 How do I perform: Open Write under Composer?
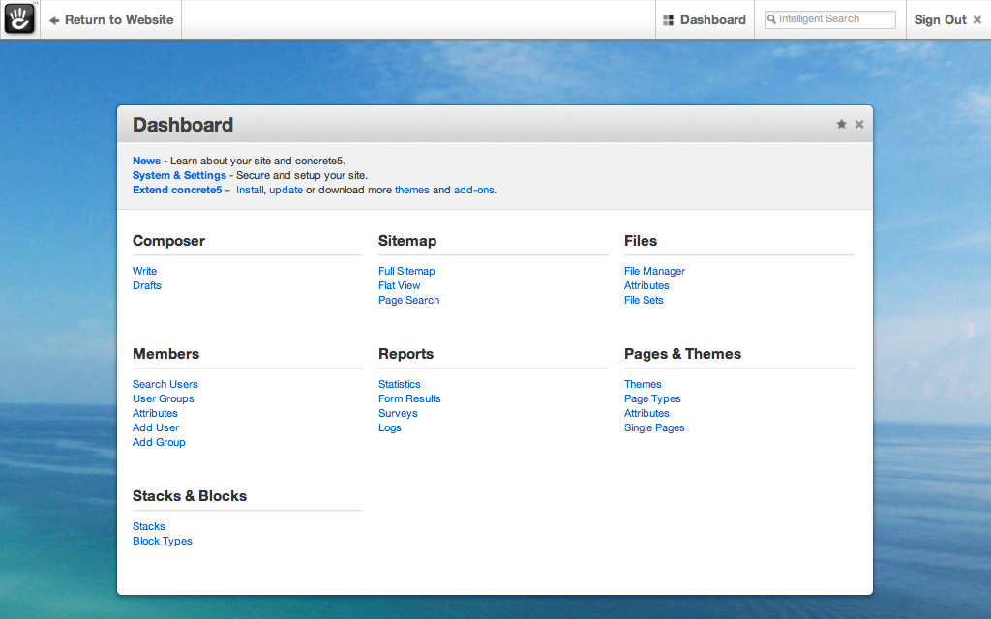[144, 271]
